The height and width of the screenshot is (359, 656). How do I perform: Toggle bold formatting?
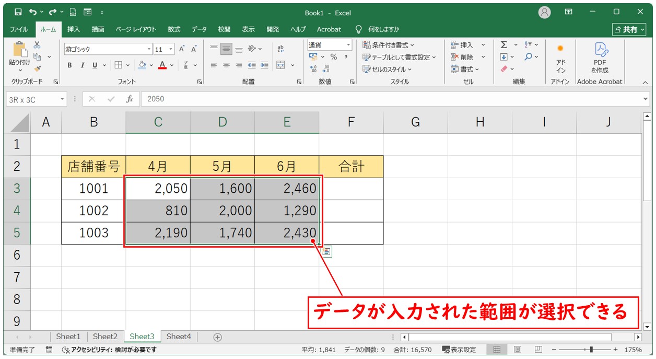click(69, 65)
